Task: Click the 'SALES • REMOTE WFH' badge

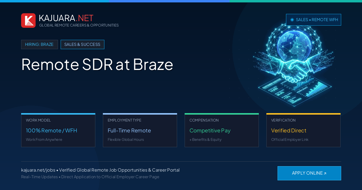Action: point(313,20)
